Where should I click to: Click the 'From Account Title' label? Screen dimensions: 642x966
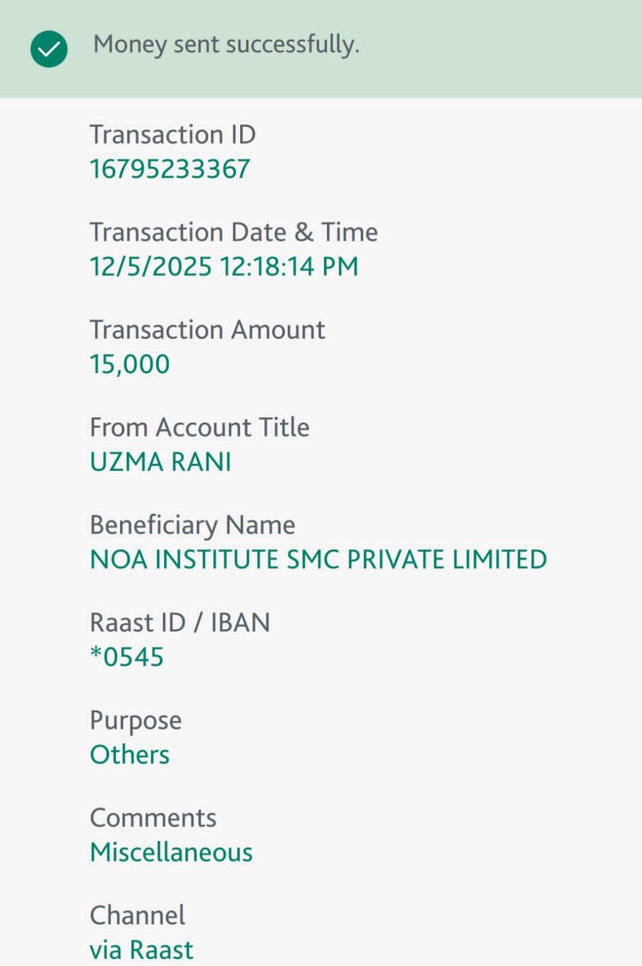coord(199,427)
